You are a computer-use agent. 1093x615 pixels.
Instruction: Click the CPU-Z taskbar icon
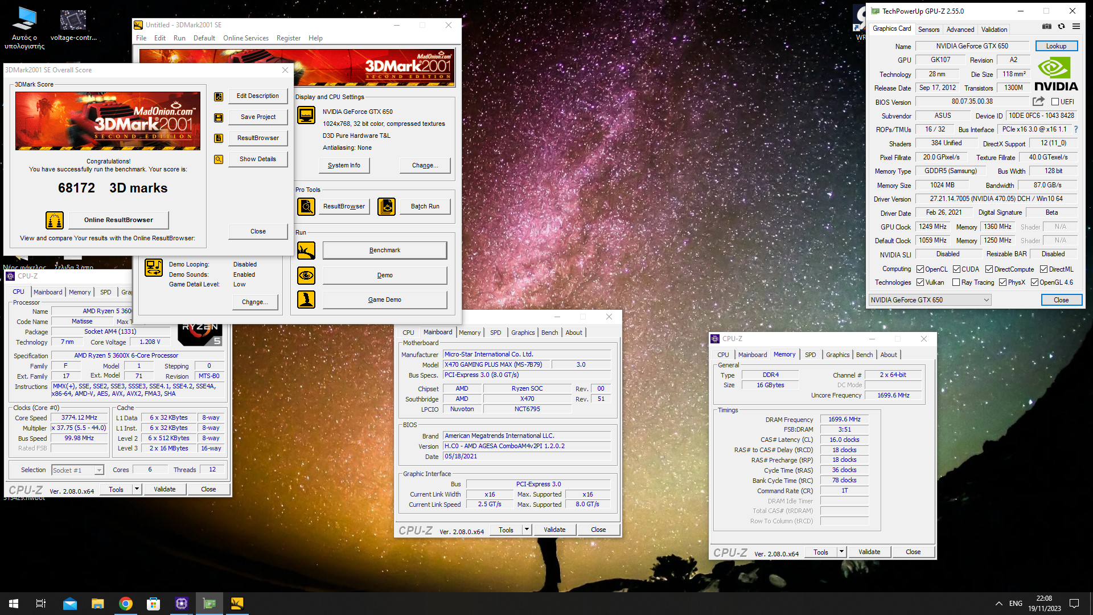pyautogui.click(x=182, y=604)
